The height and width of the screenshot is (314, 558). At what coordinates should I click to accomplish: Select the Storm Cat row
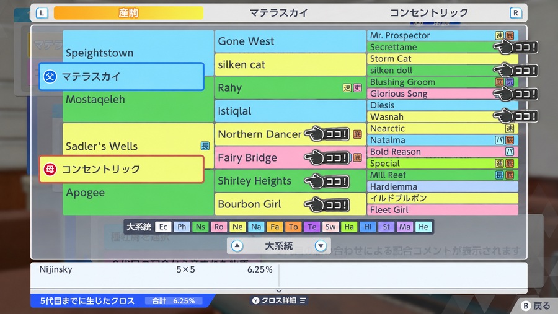tap(442, 59)
